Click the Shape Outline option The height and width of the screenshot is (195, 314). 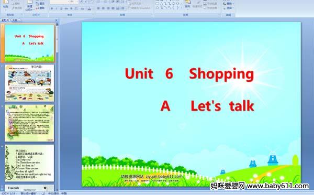click(210, 4)
